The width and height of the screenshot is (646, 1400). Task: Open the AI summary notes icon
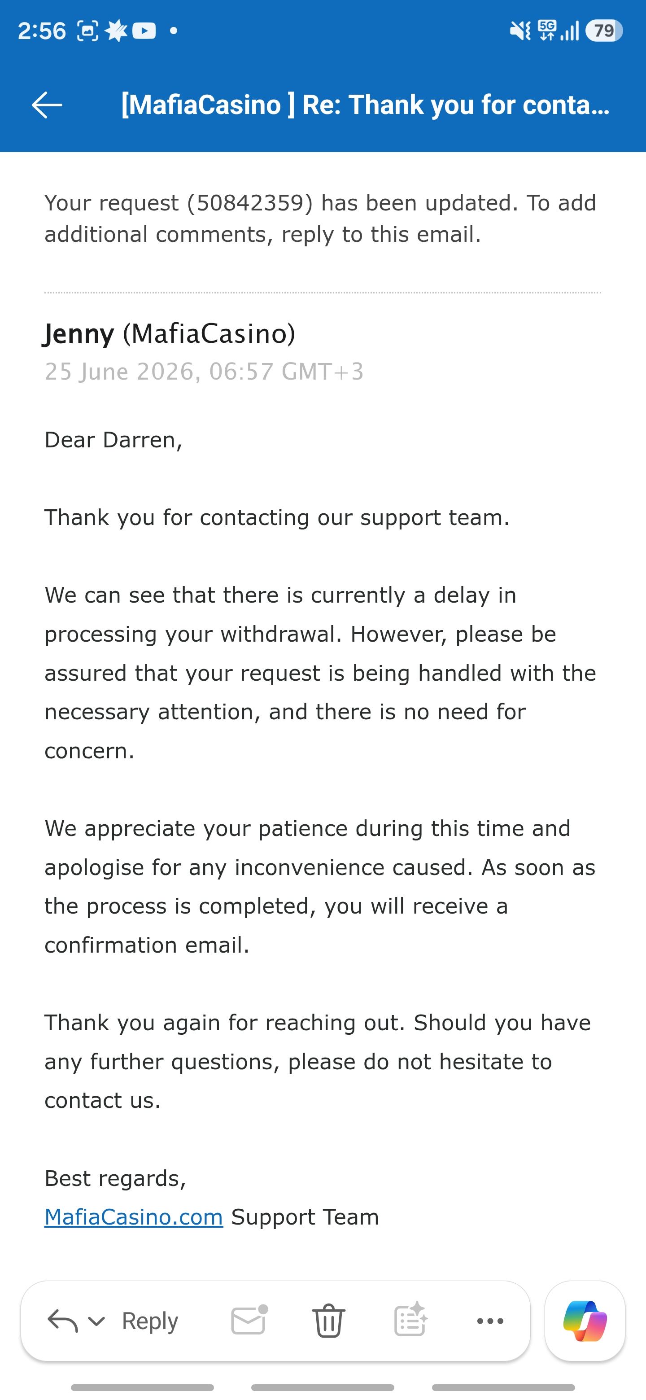[410, 1320]
